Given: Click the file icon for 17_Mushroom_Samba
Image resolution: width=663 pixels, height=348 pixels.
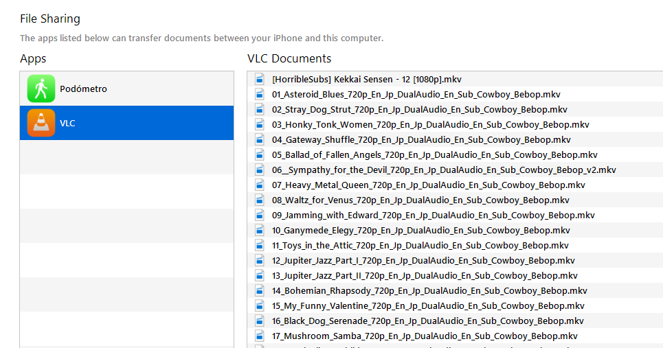Looking at the screenshot, I should pyautogui.click(x=260, y=336).
